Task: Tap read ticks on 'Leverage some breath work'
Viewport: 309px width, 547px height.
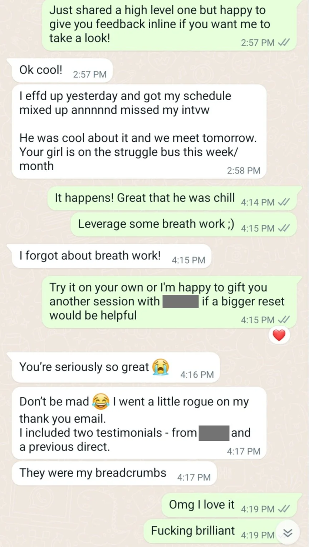Action: point(284,228)
